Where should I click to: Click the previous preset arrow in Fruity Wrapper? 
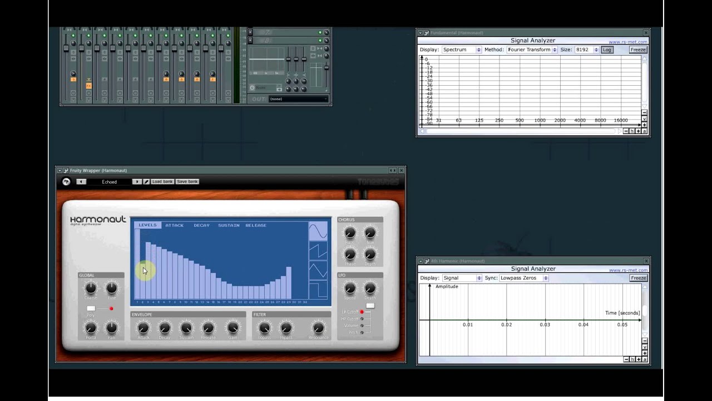pos(81,182)
